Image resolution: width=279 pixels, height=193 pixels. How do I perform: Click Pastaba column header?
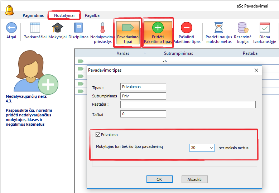[250, 53]
